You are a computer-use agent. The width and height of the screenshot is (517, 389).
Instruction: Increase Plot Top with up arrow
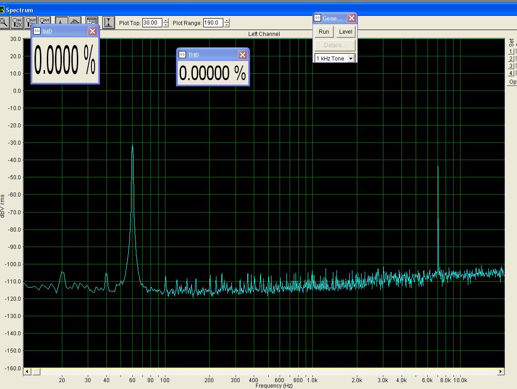click(x=166, y=21)
